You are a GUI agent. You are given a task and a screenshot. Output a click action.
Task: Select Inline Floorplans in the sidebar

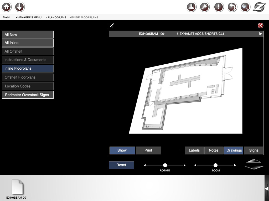(28, 69)
